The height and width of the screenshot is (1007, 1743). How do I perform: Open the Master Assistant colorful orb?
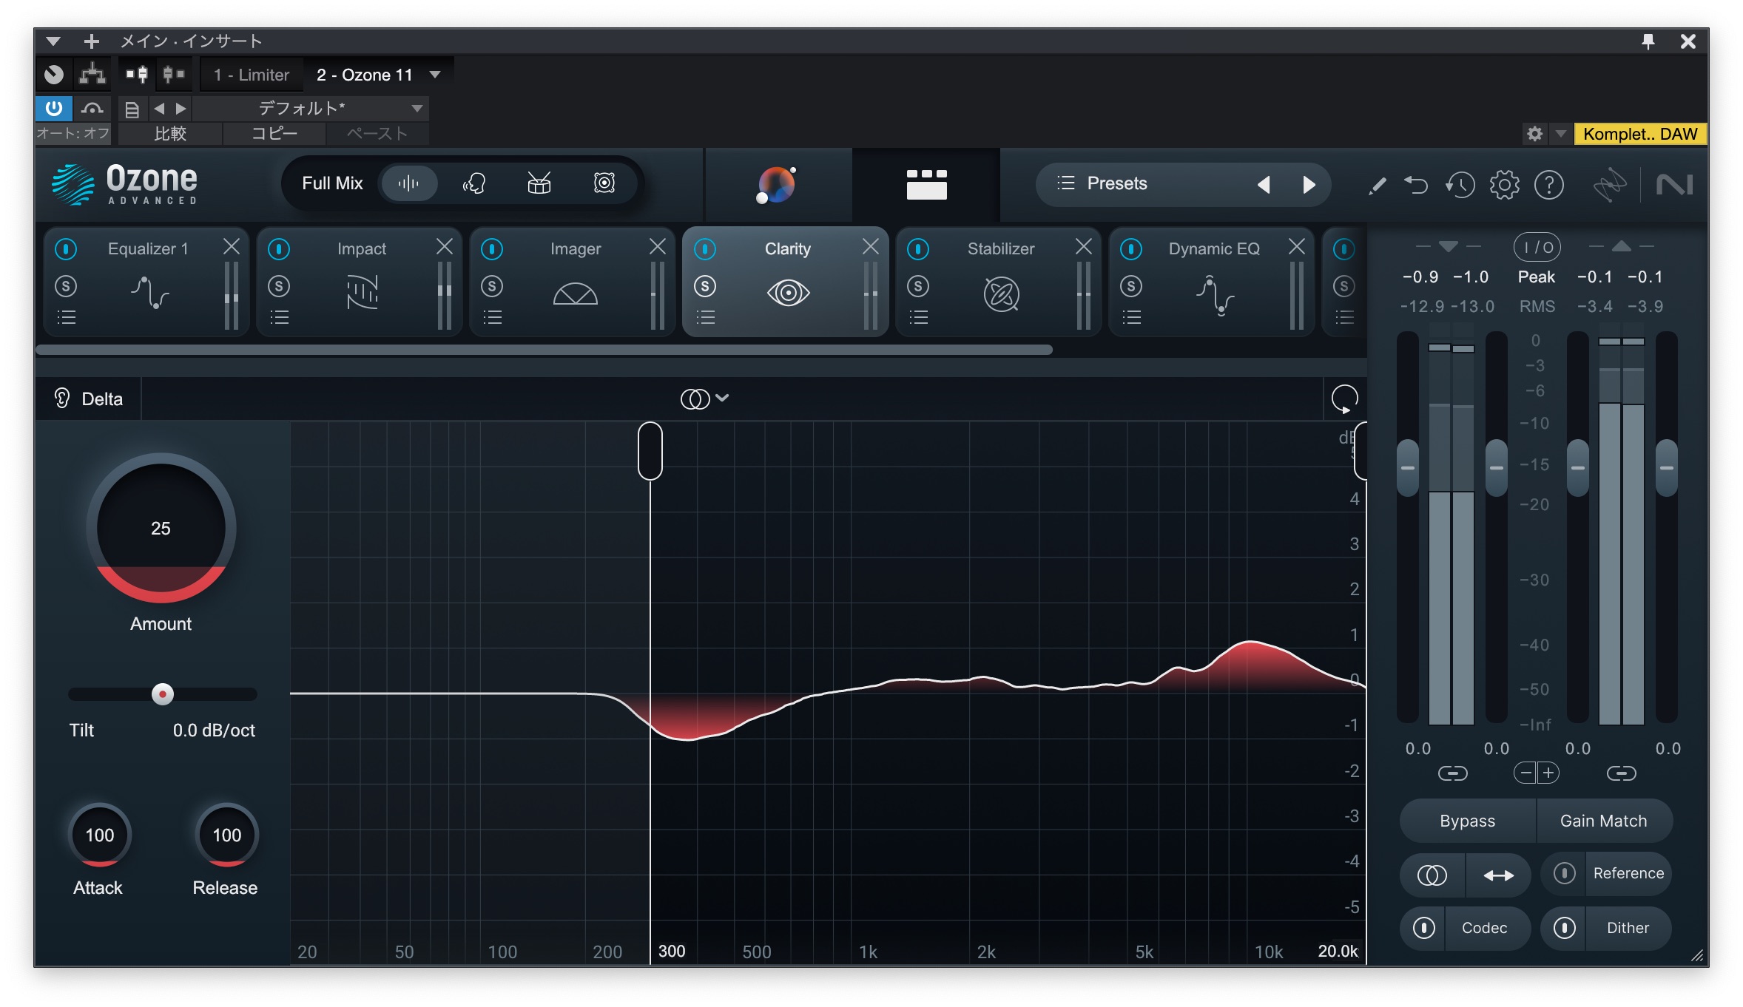[x=776, y=184]
